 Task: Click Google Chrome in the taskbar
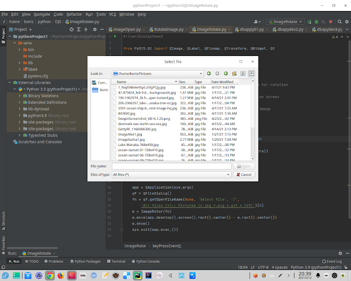click(50, 276)
